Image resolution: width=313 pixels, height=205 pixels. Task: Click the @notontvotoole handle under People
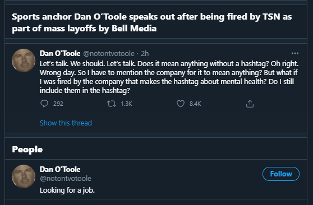coord(66,178)
